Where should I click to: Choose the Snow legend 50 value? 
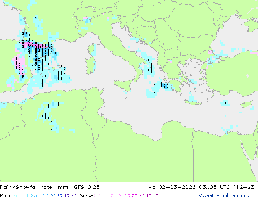point(155,196)
